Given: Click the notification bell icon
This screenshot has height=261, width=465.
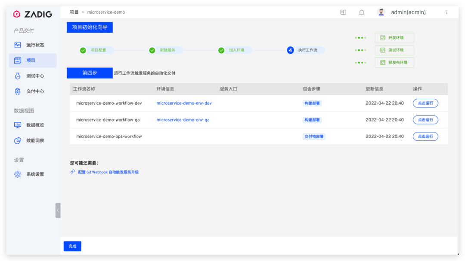Looking at the screenshot, I should [362, 12].
